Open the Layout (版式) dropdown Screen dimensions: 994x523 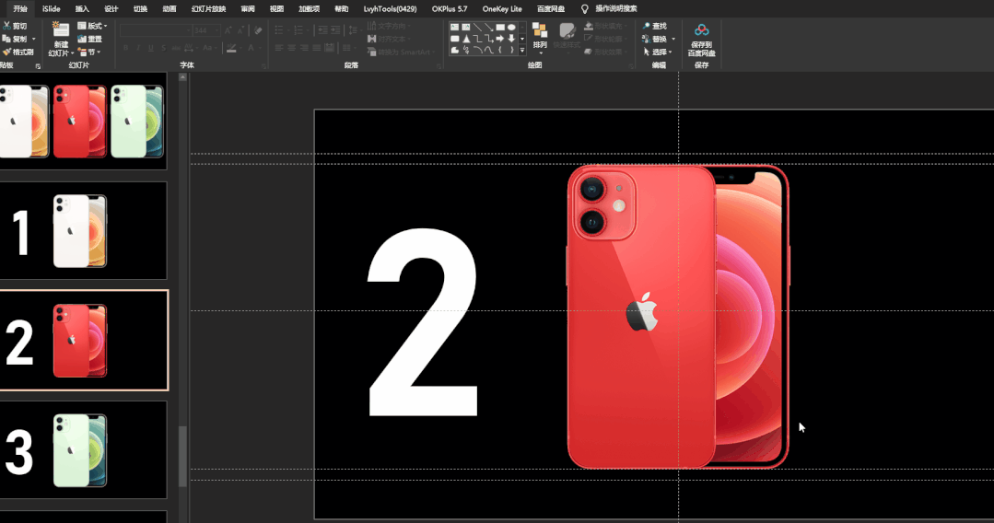(92, 26)
